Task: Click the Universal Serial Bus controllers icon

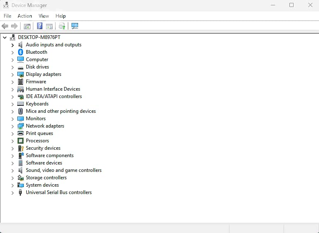Action: 21,192
